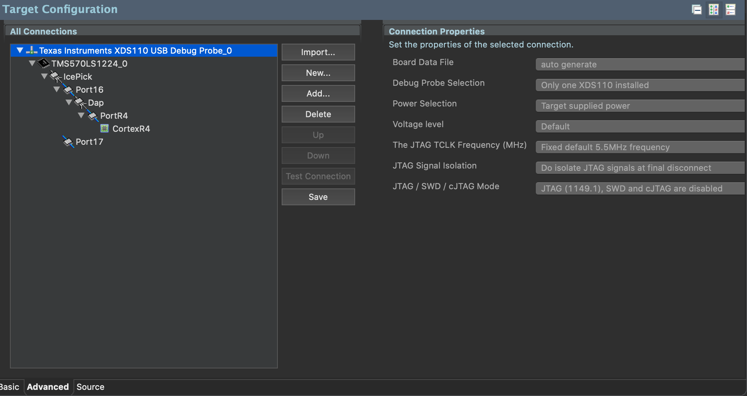Click the Test Connection button

point(318,176)
